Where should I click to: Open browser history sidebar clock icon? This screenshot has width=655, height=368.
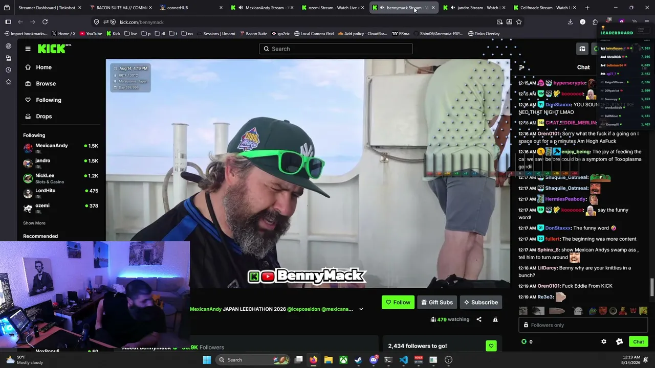[8, 70]
